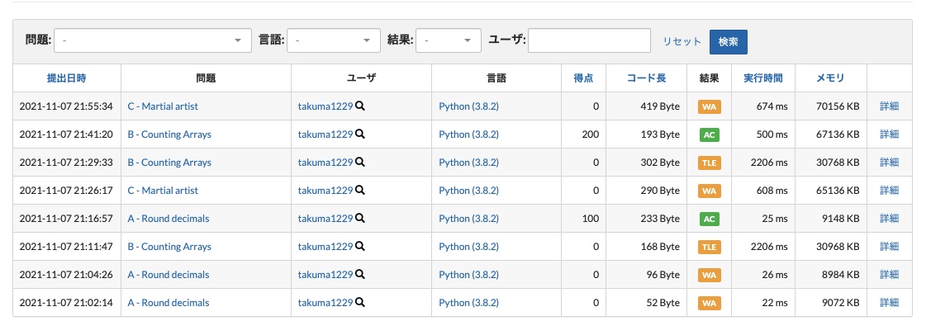Screen dimensions: 931x321
Task: Click search icon in 21:41:20 submission row
Action: [360, 135]
